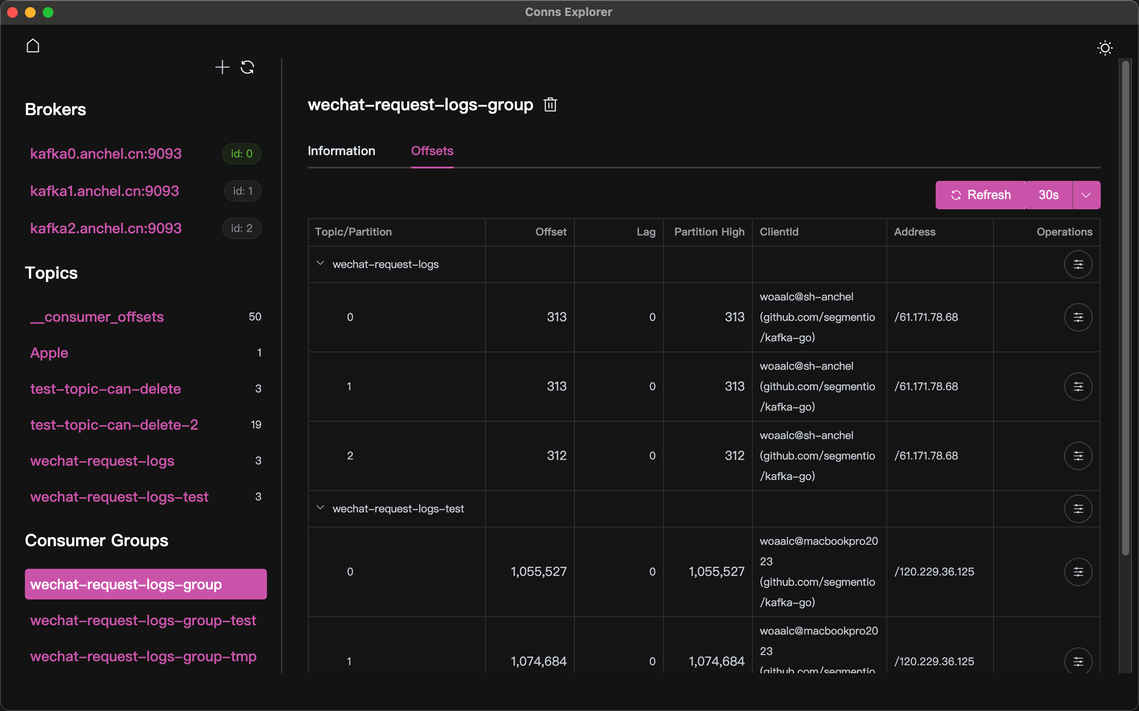Switch to the Information tab
This screenshot has height=711, width=1139.
click(341, 151)
